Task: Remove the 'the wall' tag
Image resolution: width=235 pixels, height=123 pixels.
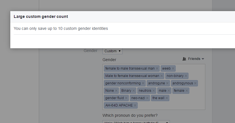Action: [167, 98]
